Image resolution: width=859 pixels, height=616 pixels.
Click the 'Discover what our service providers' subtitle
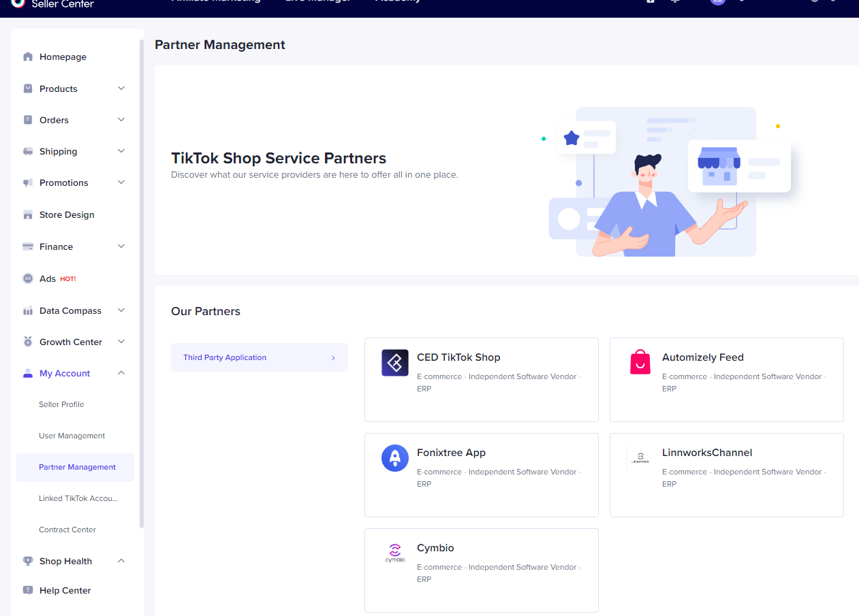(315, 175)
